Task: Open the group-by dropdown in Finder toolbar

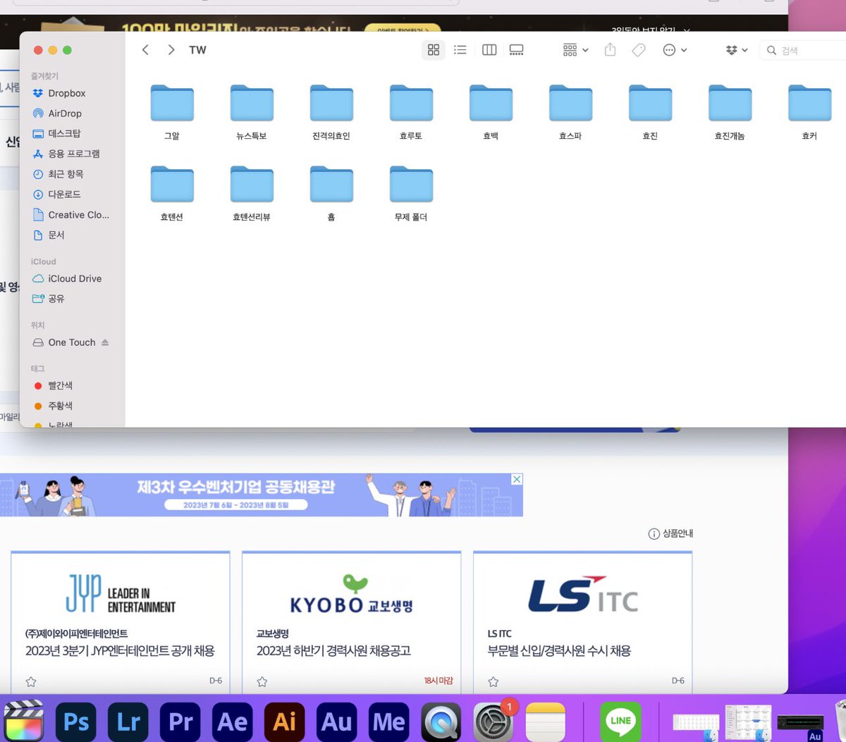Action: coord(575,50)
